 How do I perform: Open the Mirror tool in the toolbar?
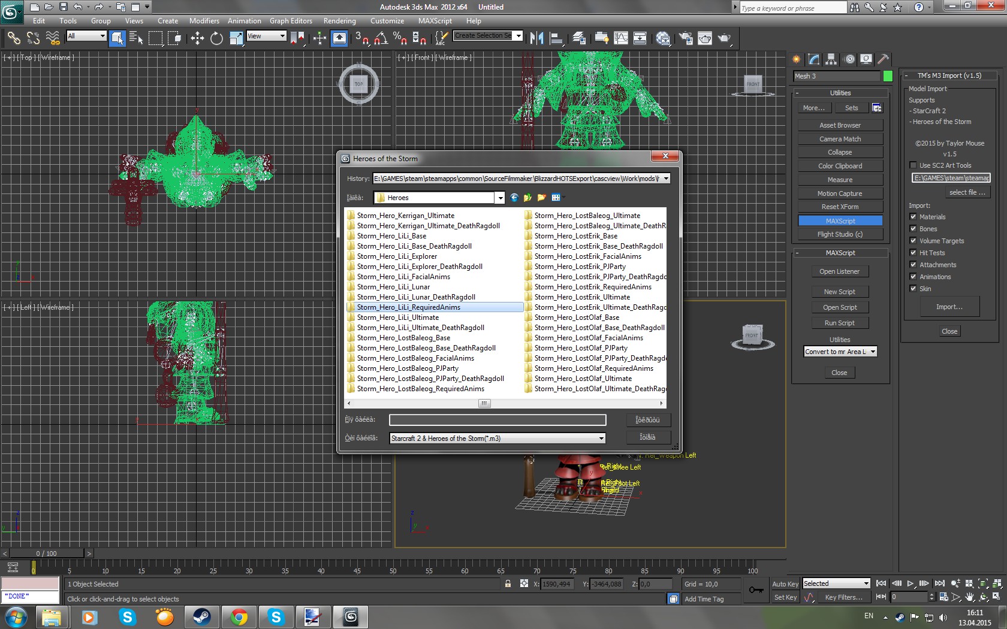tap(536, 39)
